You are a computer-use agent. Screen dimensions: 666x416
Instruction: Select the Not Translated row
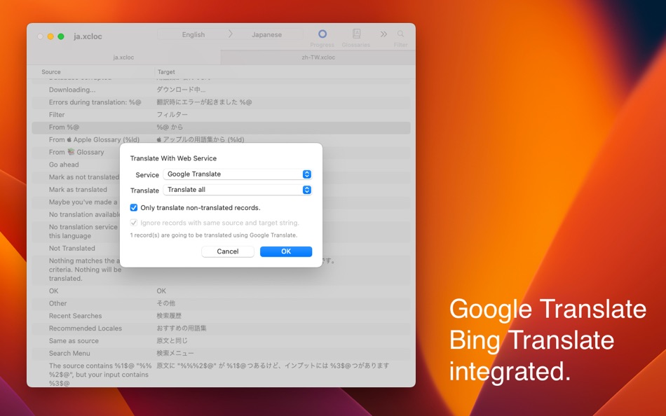[x=72, y=249]
